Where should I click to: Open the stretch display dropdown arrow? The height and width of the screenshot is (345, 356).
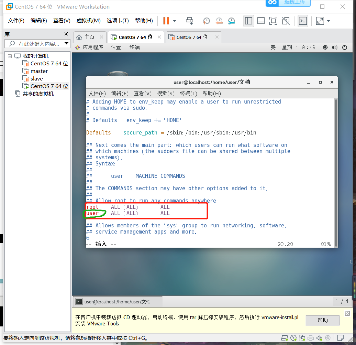[328, 21]
